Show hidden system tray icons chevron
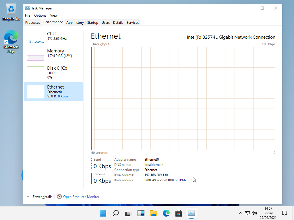 [x=241, y=213]
